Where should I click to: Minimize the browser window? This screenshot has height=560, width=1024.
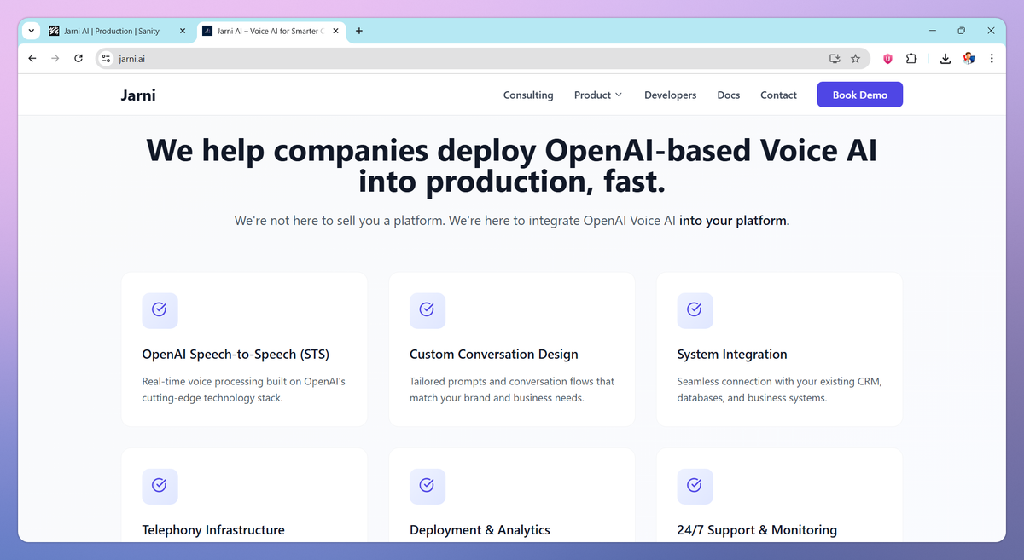click(x=931, y=31)
